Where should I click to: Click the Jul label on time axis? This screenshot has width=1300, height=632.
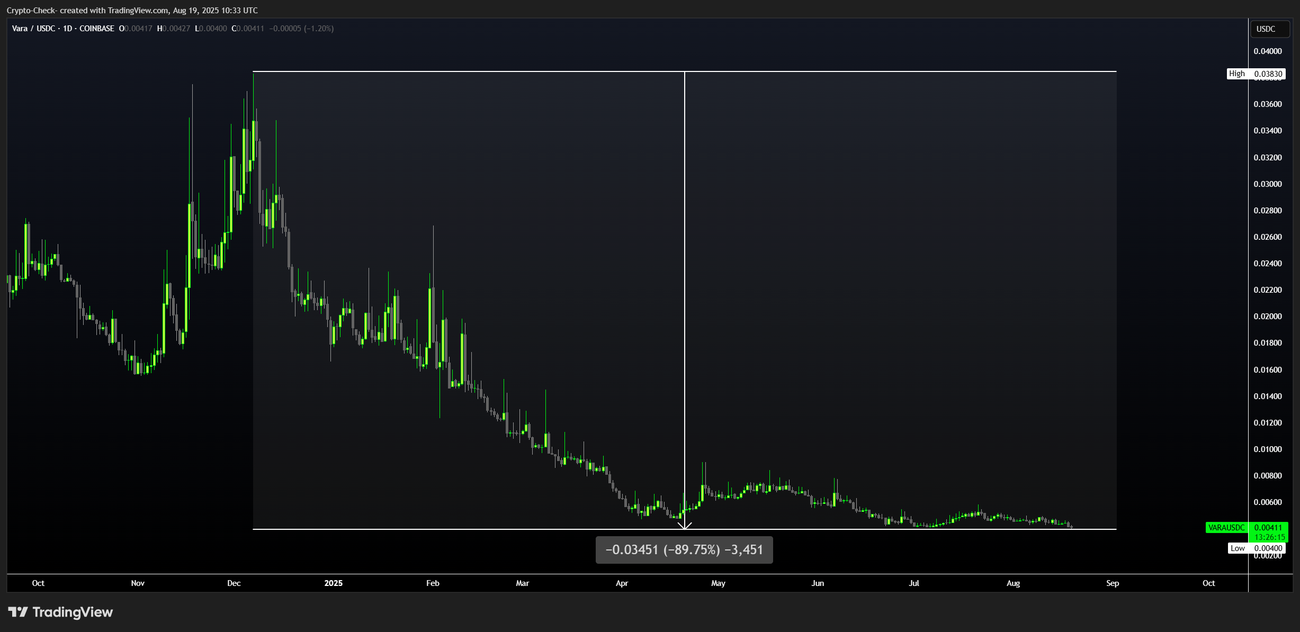tap(914, 583)
